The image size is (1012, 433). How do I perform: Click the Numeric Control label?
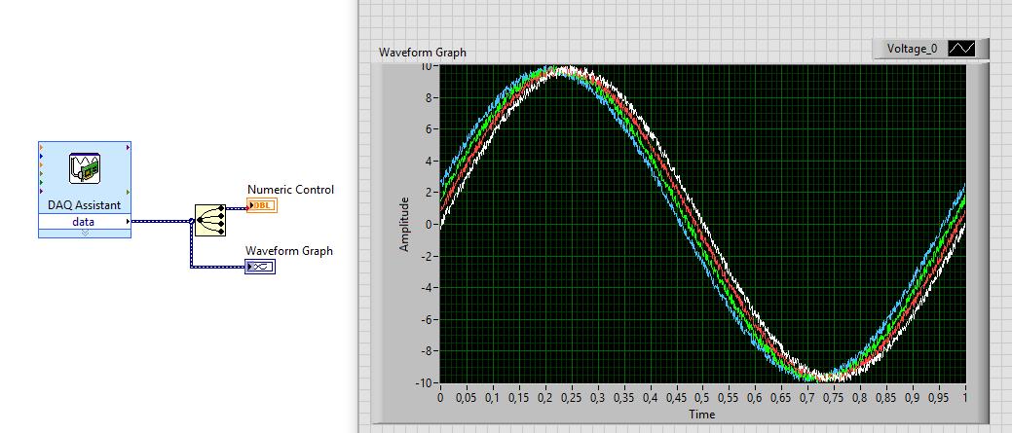click(290, 190)
